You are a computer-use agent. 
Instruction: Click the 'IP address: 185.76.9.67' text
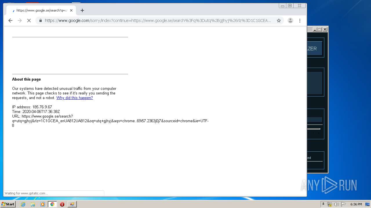click(x=32, y=107)
